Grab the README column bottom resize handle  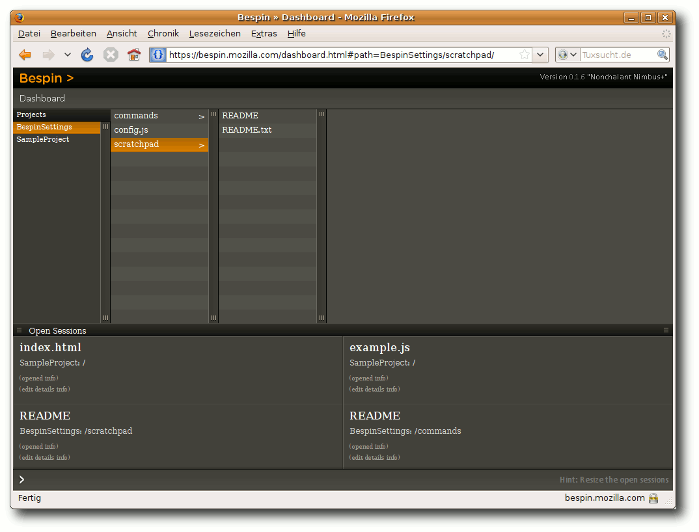pyautogui.click(x=322, y=317)
